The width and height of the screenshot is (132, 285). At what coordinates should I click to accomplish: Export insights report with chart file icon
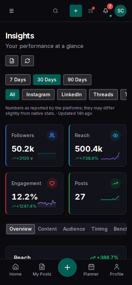[x=12, y=61]
